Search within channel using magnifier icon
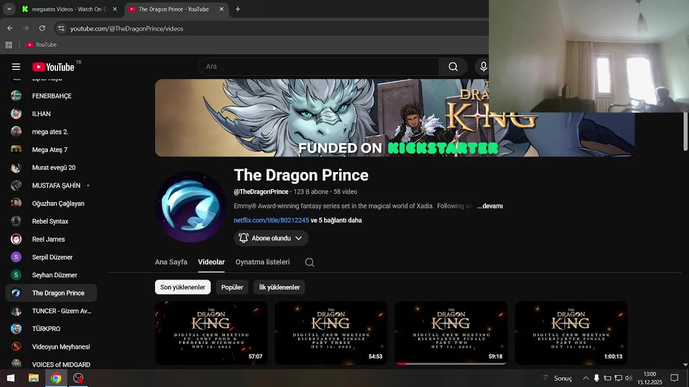This screenshot has height=387, width=689. (x=310, y=262)
